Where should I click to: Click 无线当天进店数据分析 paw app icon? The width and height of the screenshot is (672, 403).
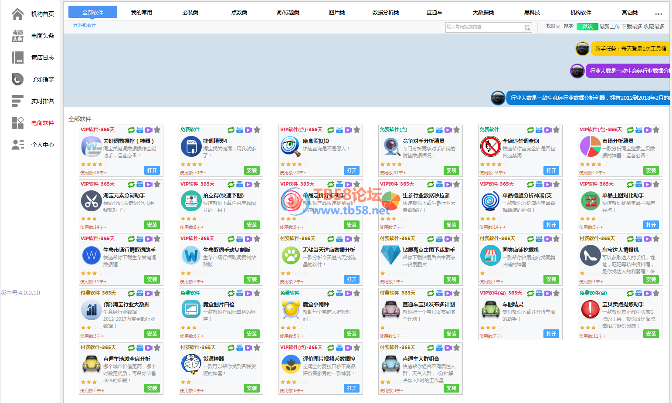coord(291,255)
